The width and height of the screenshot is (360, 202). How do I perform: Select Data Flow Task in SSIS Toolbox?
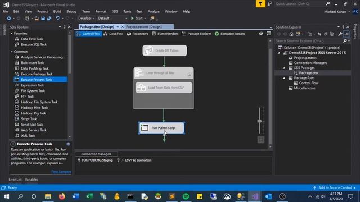coord(31,39)
